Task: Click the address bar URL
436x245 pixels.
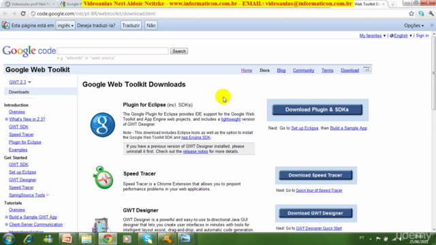Action: [x=96, y=14]
